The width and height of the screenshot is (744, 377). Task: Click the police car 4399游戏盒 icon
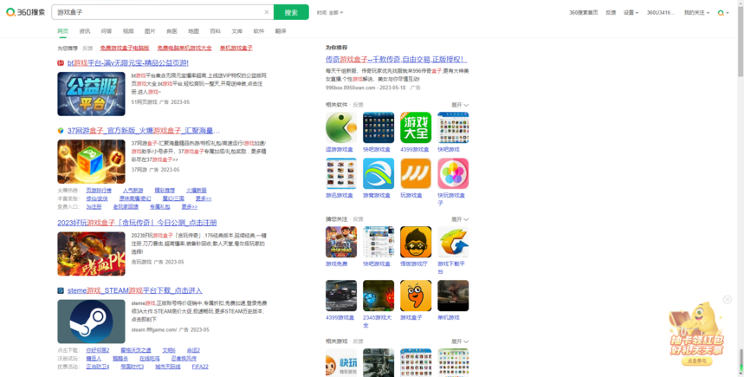tap(341, 296)
